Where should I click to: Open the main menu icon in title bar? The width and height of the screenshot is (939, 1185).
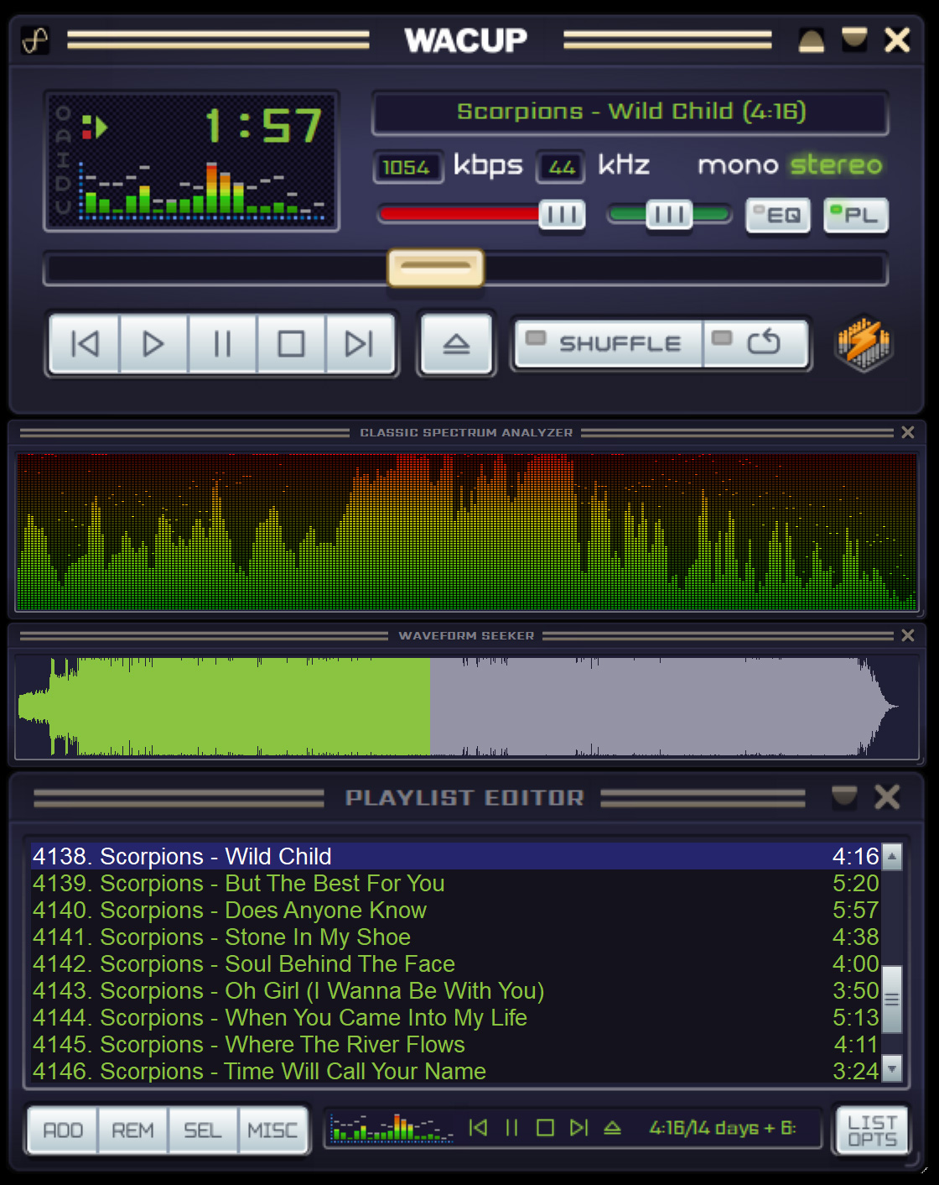[35, 40]
